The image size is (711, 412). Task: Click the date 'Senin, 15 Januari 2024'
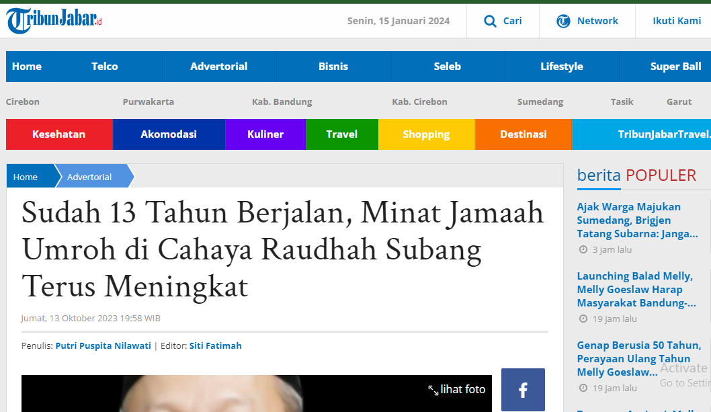point(398,21)
